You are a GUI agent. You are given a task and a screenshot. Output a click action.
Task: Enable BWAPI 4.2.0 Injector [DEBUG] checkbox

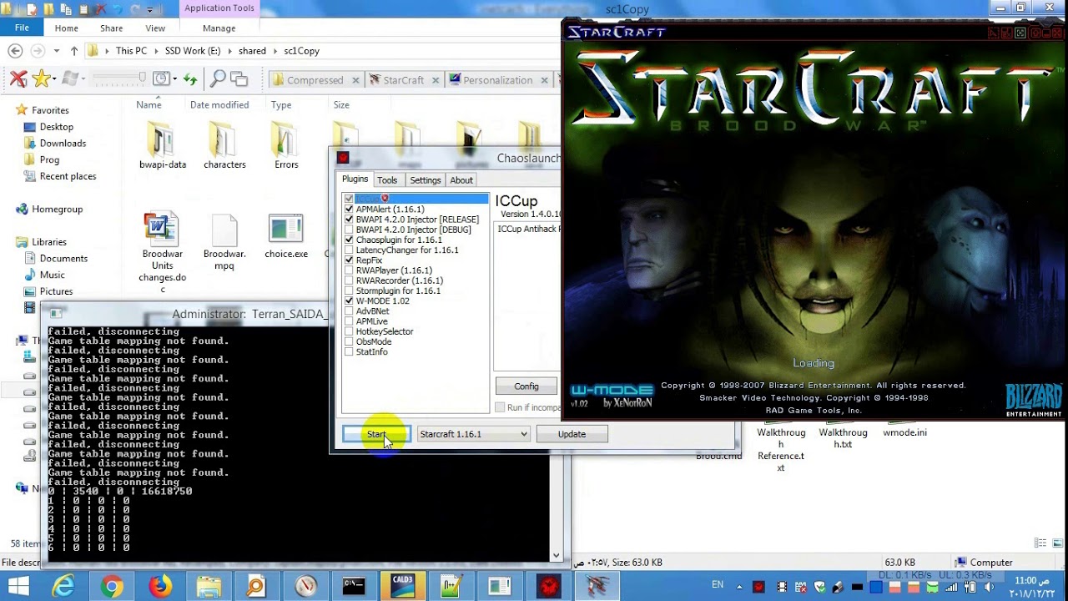click(x=349, y=230)
